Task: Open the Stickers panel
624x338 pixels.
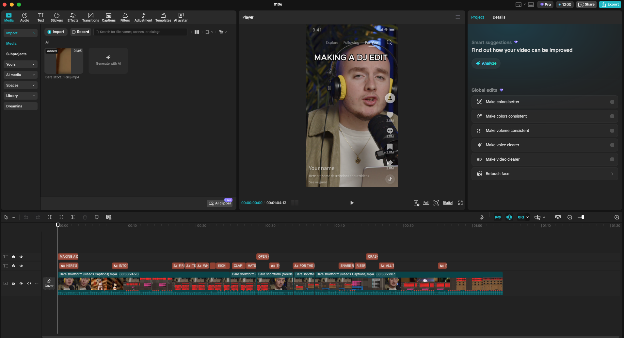Action: click(x=56, y=17)
